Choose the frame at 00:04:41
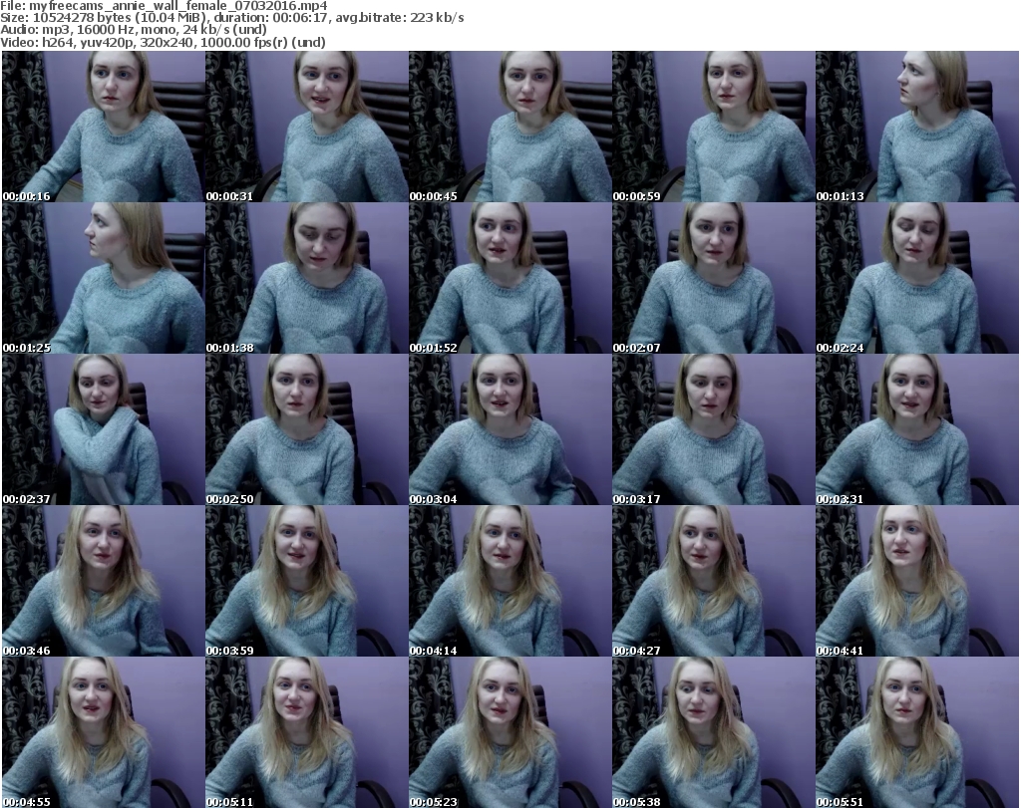The image size is (1021, 808). click(x=917, y=581)
